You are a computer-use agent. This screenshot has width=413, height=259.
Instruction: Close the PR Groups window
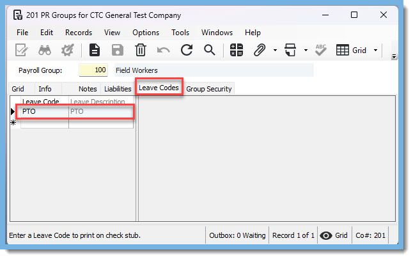(384, 15)
